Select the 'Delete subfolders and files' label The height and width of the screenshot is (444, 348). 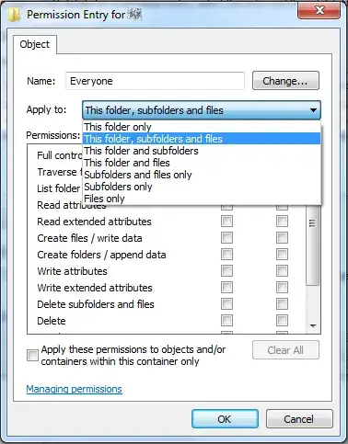coord(96,304)
